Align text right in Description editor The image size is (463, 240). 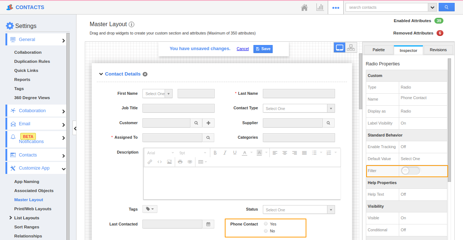pyautogui.click(x=295, y=153)
